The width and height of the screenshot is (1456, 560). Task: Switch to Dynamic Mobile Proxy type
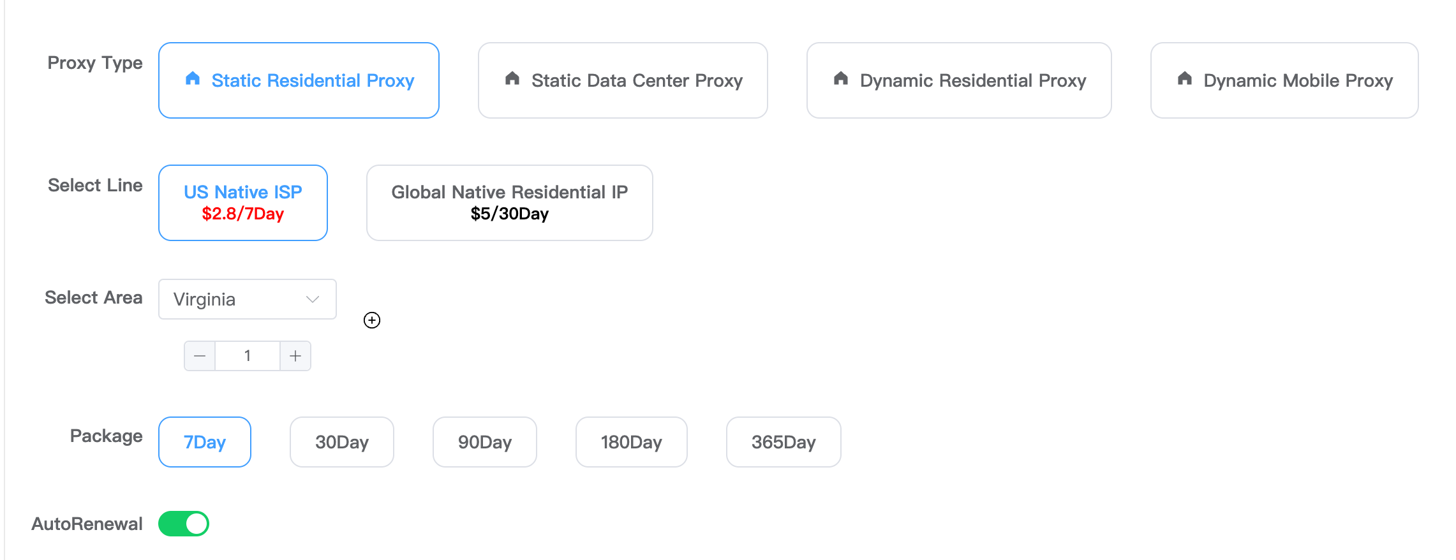(x=1284, y=80)
